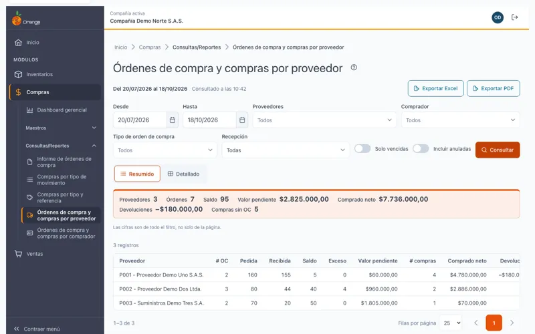The height and width of the screenshot is (334, 535).
Task: Click the logout icon in header
Action: [x=514, y=17]
